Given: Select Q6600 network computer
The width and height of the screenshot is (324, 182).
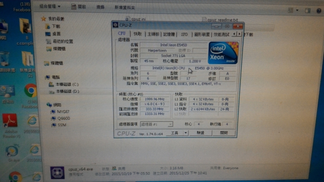Looking at the screenshot, I should pos(61,118).
